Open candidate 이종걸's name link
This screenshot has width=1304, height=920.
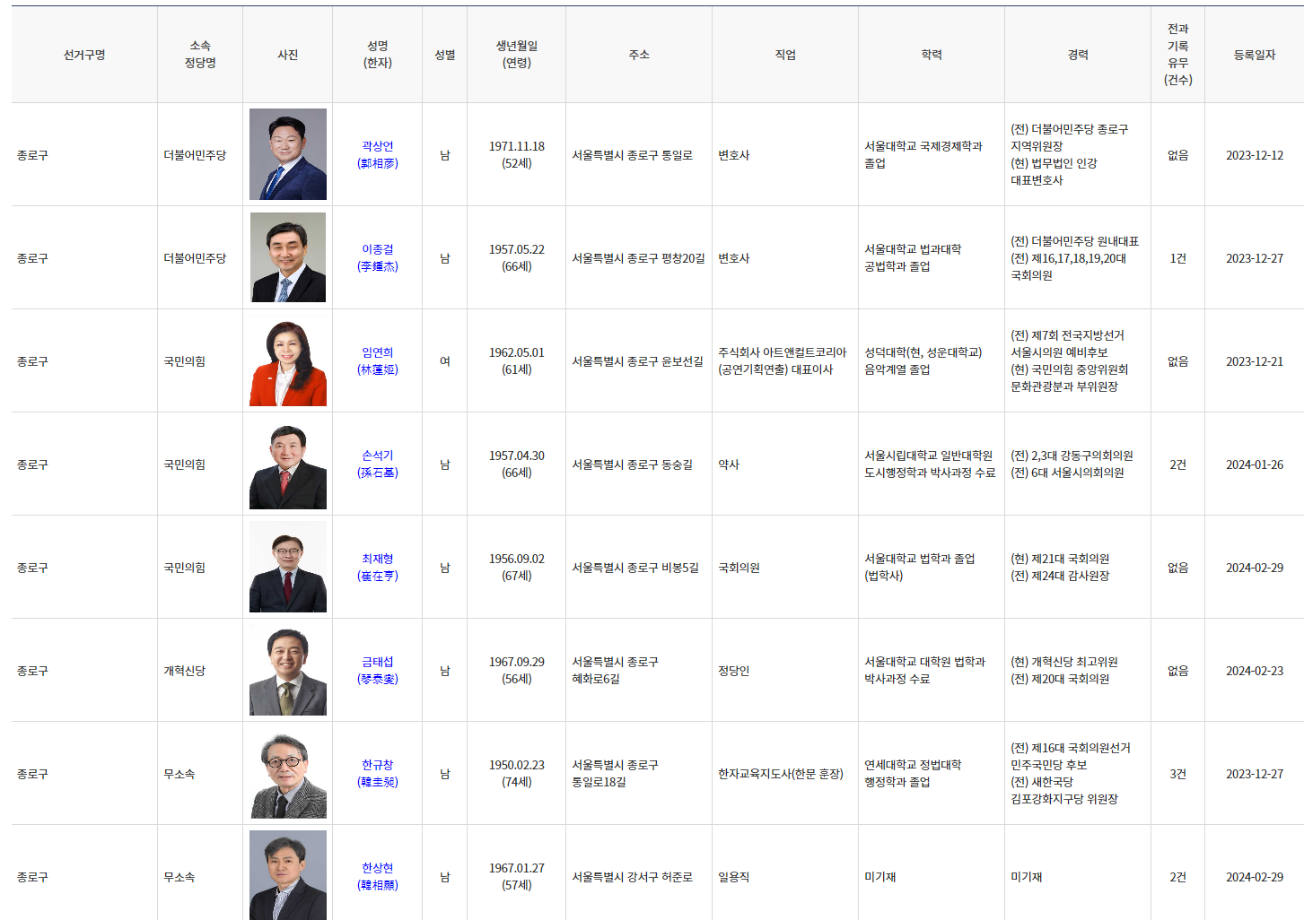tap(377, 257)
